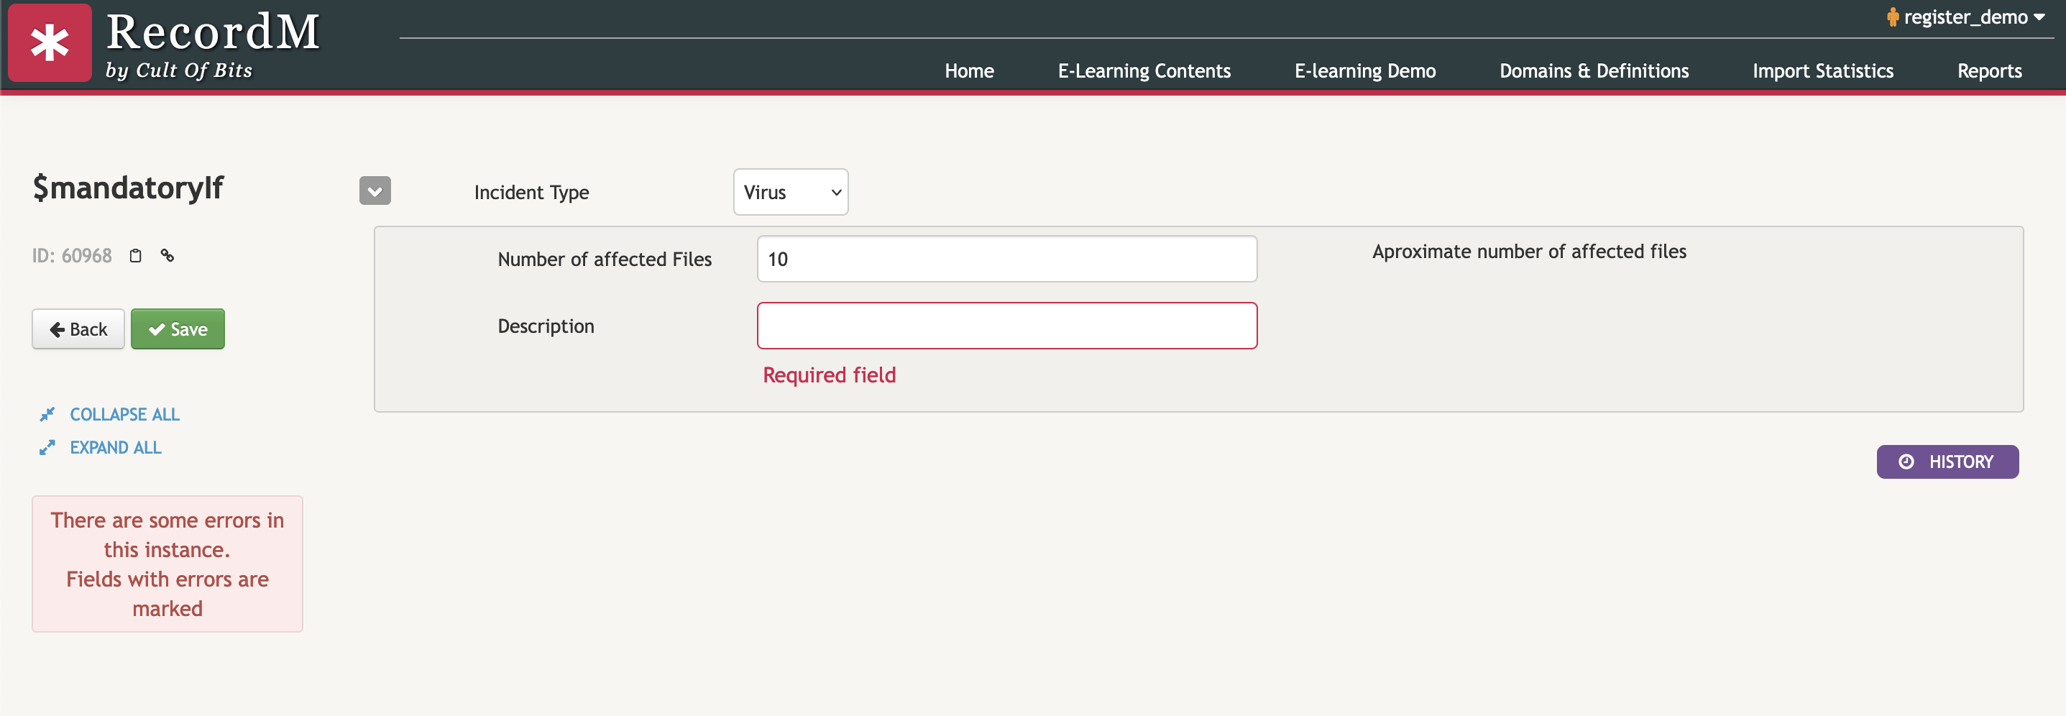The width and height of the screenshot is (2066, 716).
Task: Collapse the section with the gray chevron button
Action: click(x=375, y=191)
